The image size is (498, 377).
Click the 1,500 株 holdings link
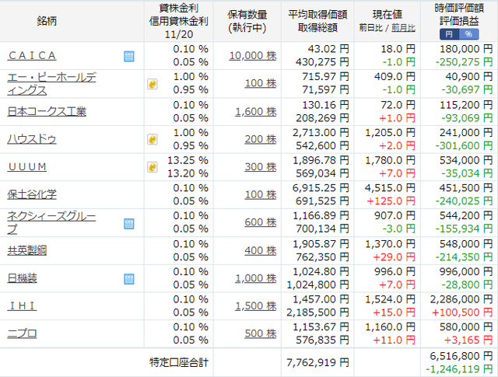256,305
